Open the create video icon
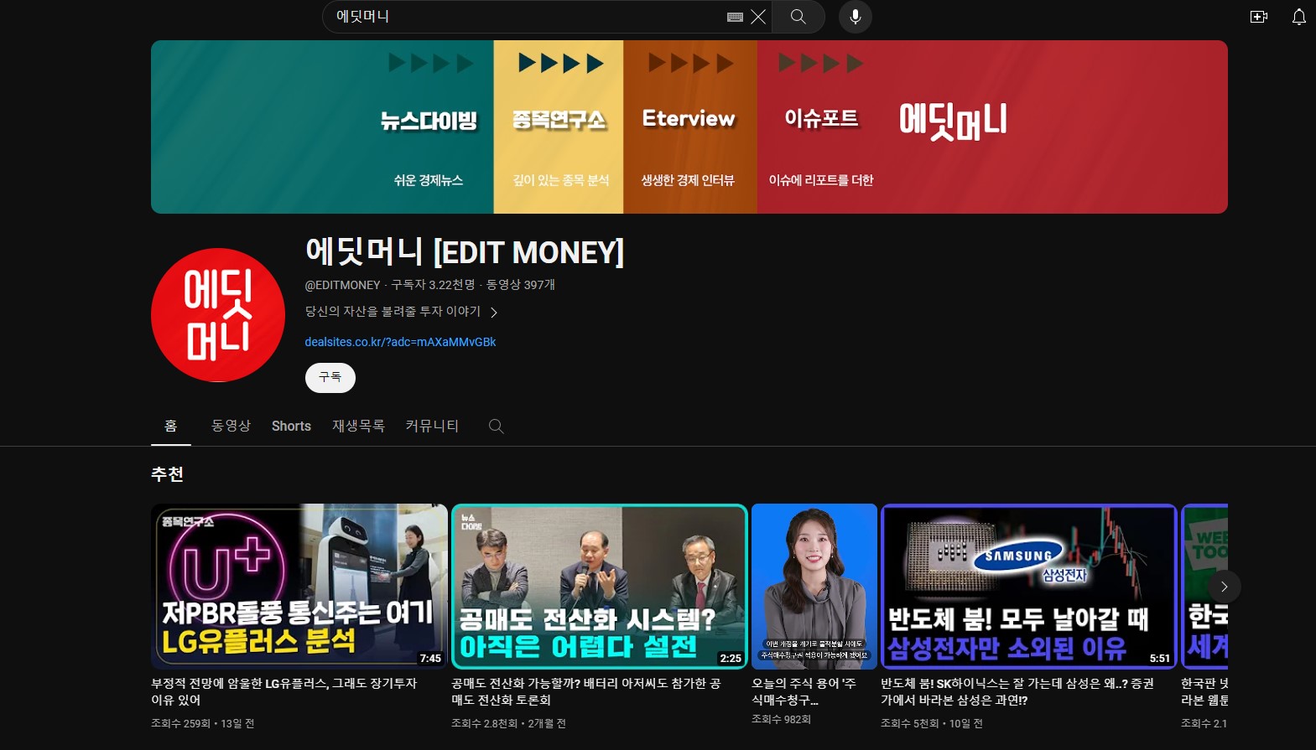Viewport: 1316px width, 750px height. 1258,17
